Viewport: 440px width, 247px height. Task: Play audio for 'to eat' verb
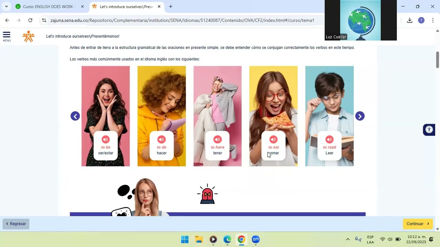point(274,139)
